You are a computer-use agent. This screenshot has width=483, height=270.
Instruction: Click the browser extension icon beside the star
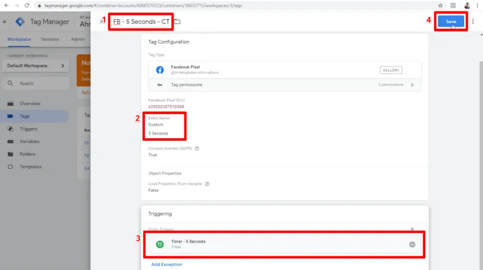(453, 6)
